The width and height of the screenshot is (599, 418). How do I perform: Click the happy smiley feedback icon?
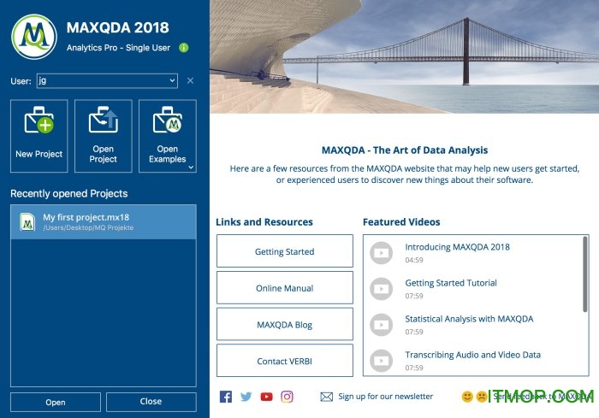coord(467,397)
